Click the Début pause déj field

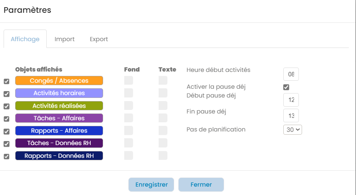291,100
